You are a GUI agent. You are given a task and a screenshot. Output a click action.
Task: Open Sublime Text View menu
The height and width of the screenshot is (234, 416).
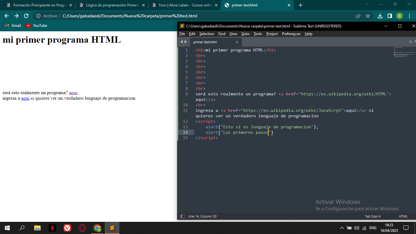[233, 34]
